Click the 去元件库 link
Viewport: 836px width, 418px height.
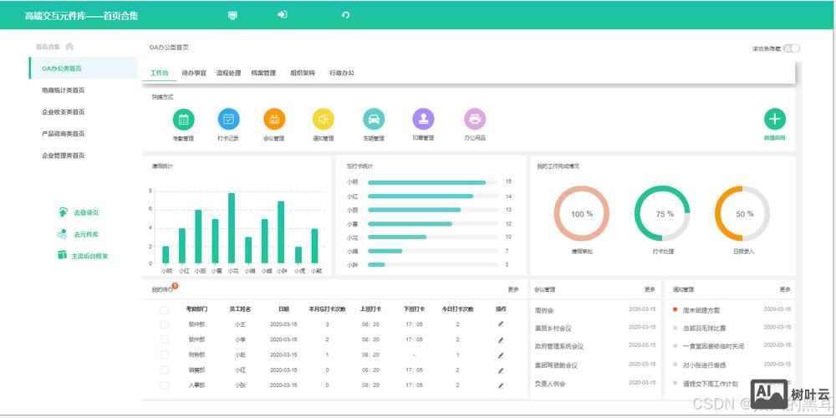click(86, 235)
